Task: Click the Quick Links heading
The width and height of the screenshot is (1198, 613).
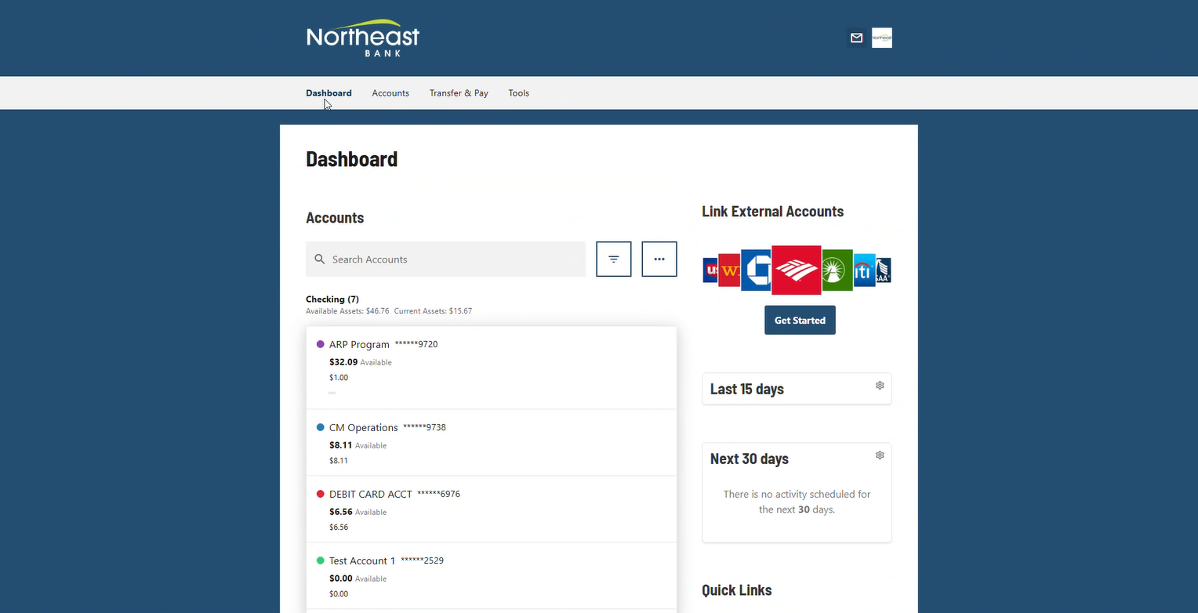Action: tap(737, 590)
